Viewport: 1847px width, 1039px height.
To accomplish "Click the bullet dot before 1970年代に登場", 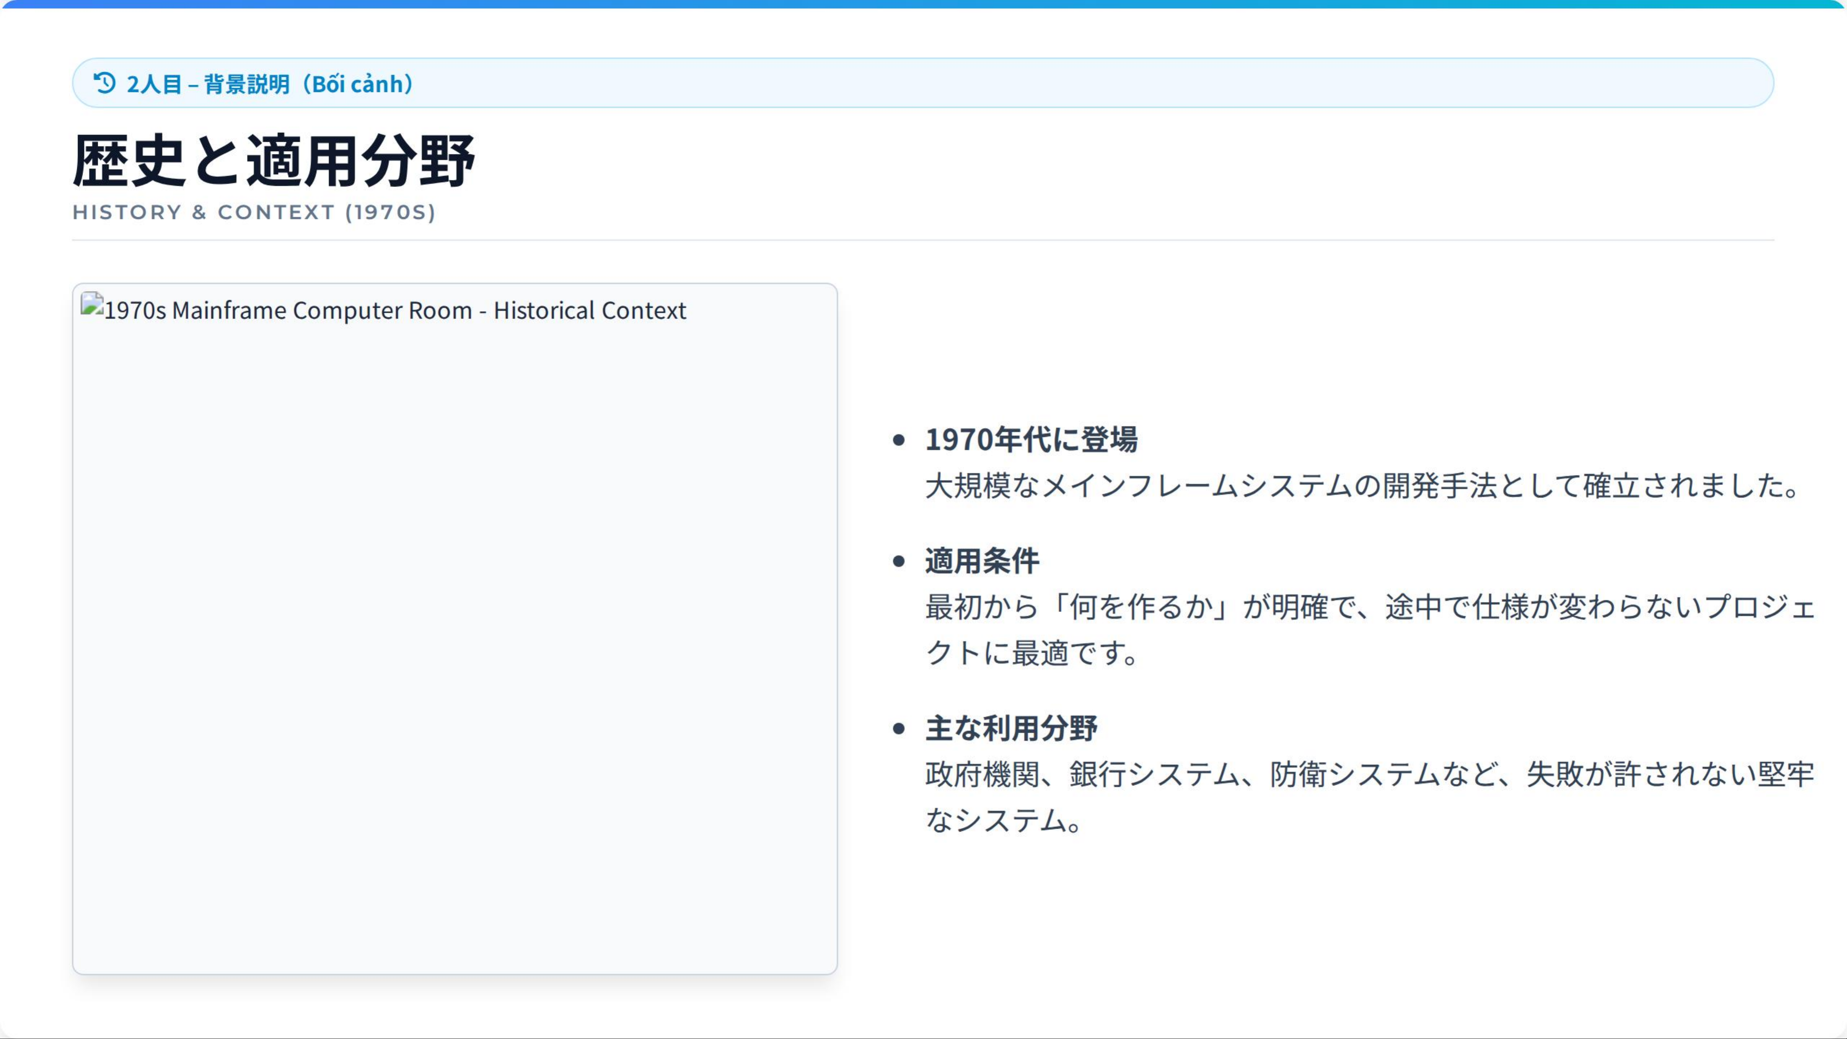I will pos(898,440).
